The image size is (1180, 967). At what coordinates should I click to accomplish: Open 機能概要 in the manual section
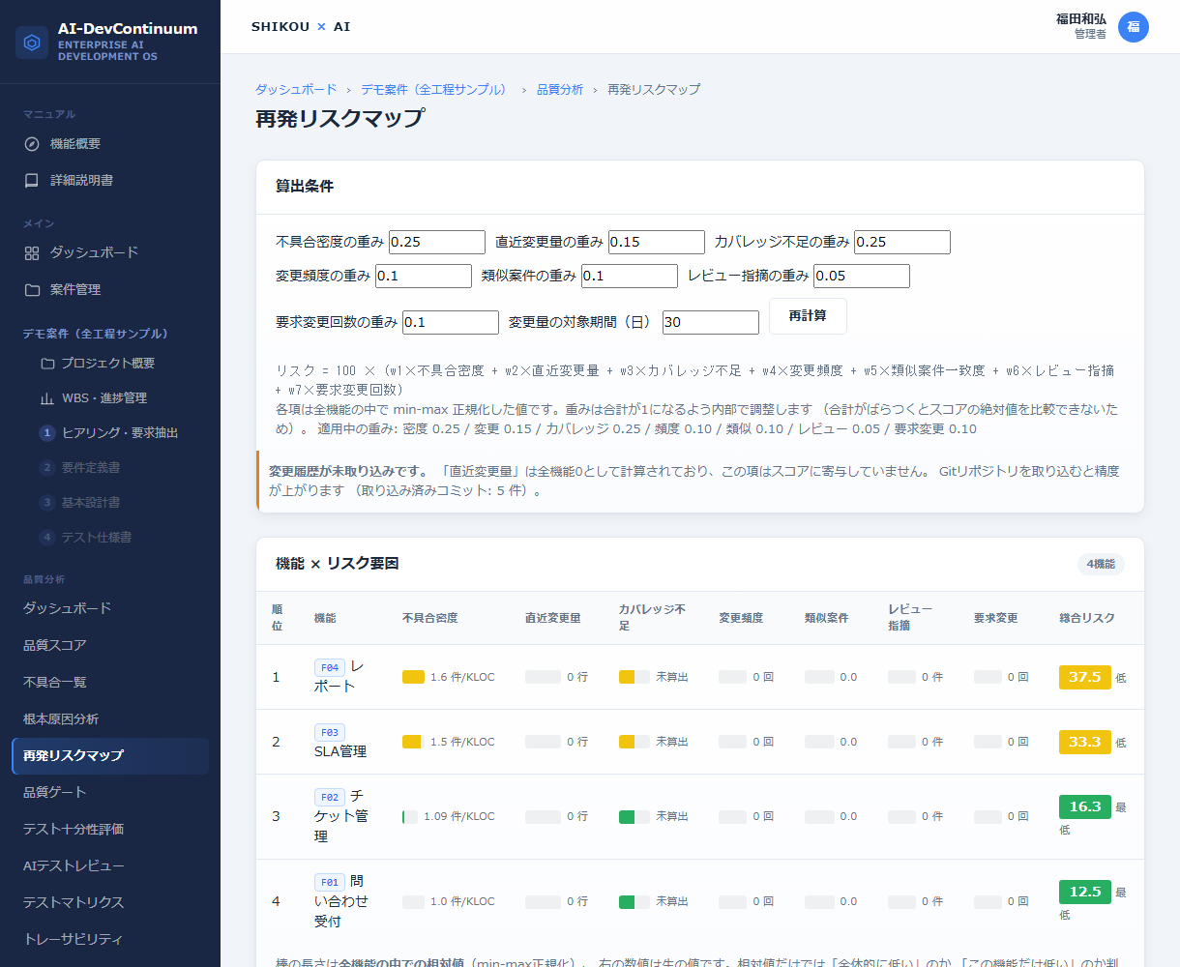pos(110,144)
